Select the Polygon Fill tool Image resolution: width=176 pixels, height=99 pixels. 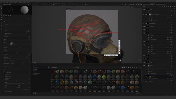coord(1,13)
